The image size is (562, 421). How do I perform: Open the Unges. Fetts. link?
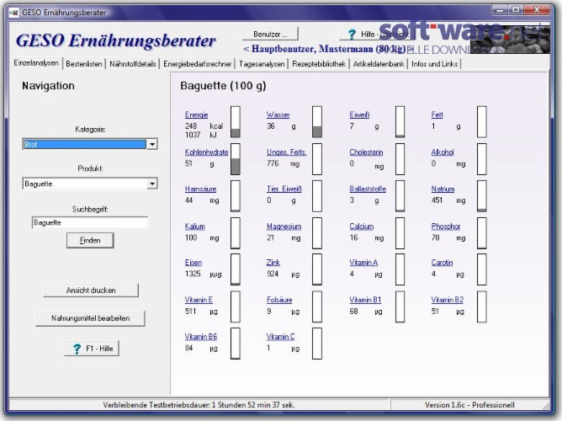(286, 152)
